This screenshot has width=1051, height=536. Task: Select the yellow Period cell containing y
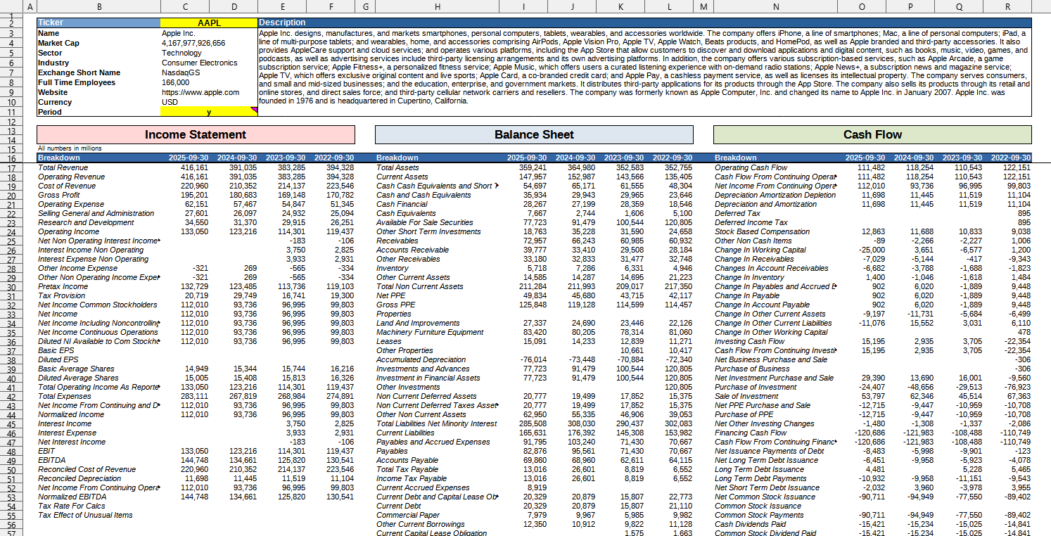[209, 112]
